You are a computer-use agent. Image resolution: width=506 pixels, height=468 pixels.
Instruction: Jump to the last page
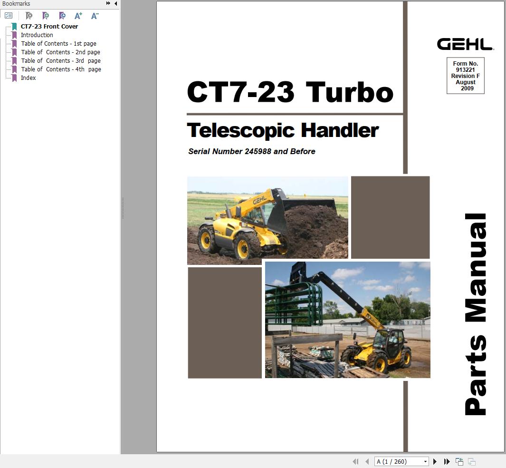(447, 461)
